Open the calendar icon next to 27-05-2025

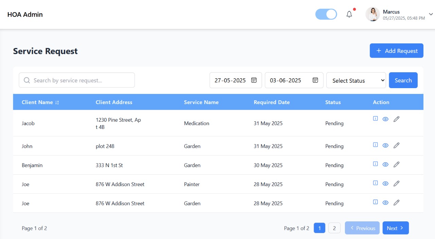(254, 80)
